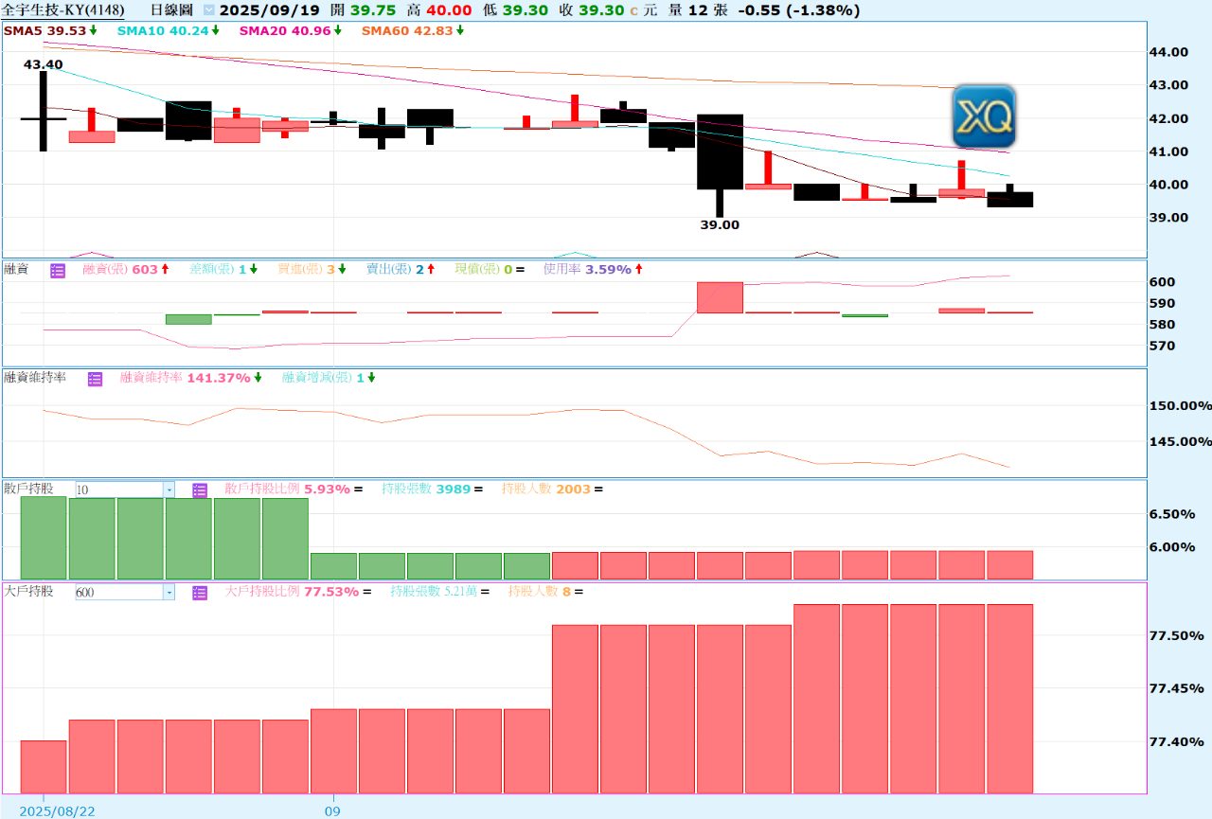The image size is (1212, 819).
Task: Select the SMA10 40.24 indicator label
Action: pyautogui.click(x=168, y=30)
